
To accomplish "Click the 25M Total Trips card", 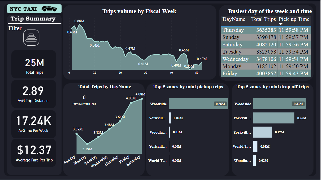I will [x=34, y=64].
